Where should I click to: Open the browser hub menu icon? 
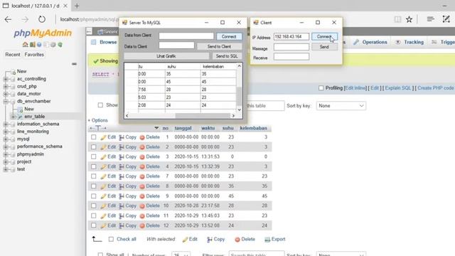(x=430, y=19)
